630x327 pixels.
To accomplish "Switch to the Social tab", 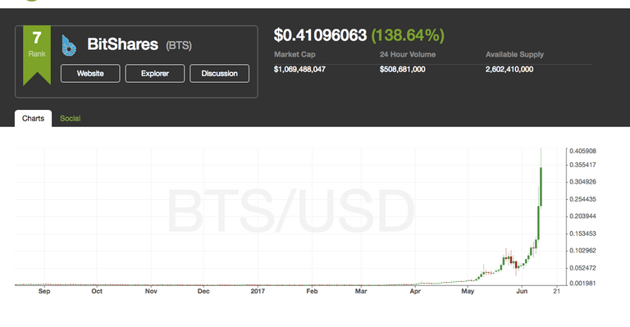I will (71, 118).
